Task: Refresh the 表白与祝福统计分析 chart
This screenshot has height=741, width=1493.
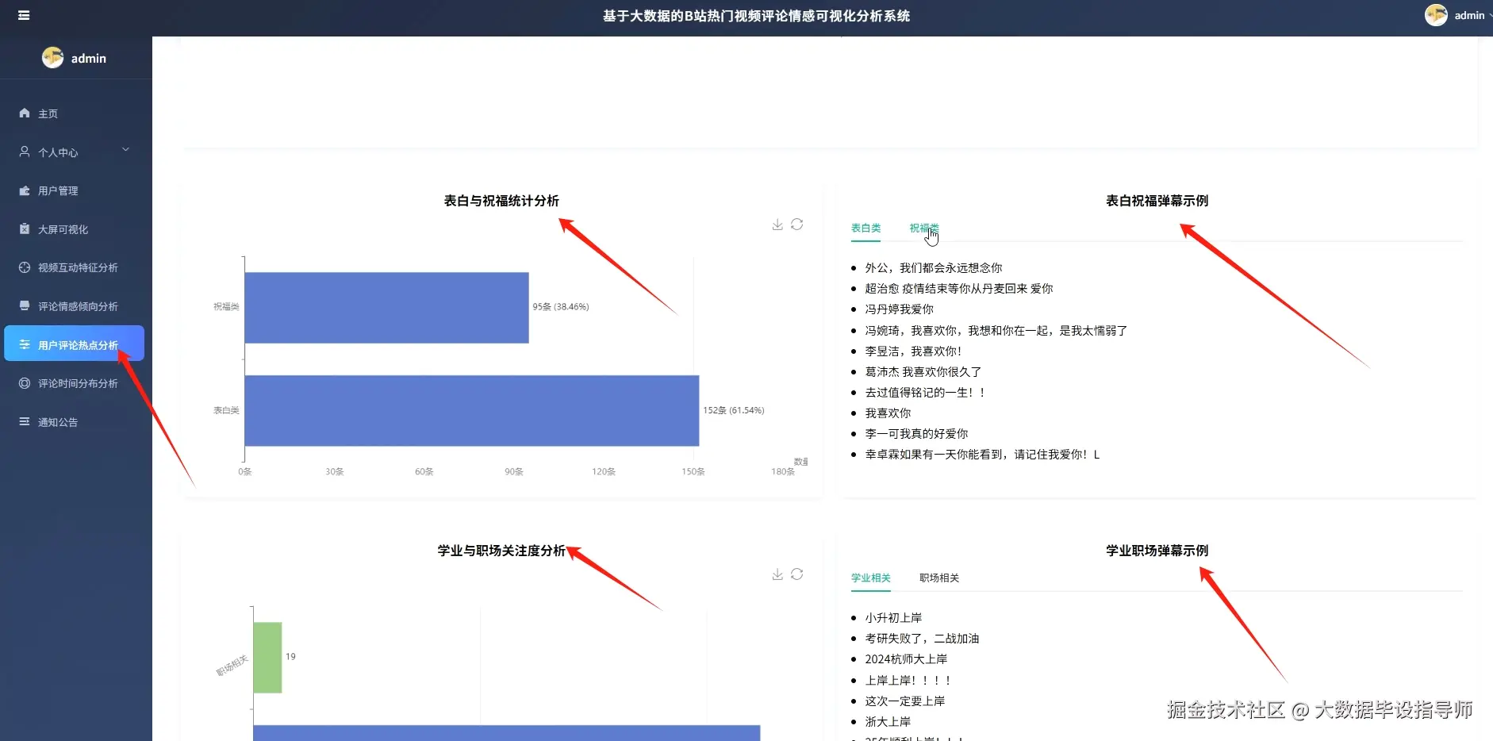Action: (798, 225)
